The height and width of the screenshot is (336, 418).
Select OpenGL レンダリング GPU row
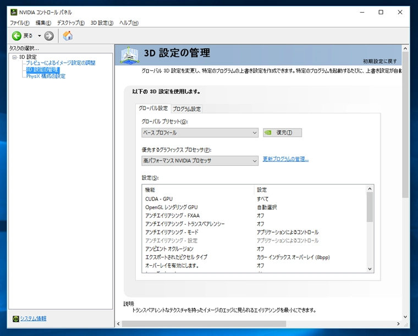(255, 207)
